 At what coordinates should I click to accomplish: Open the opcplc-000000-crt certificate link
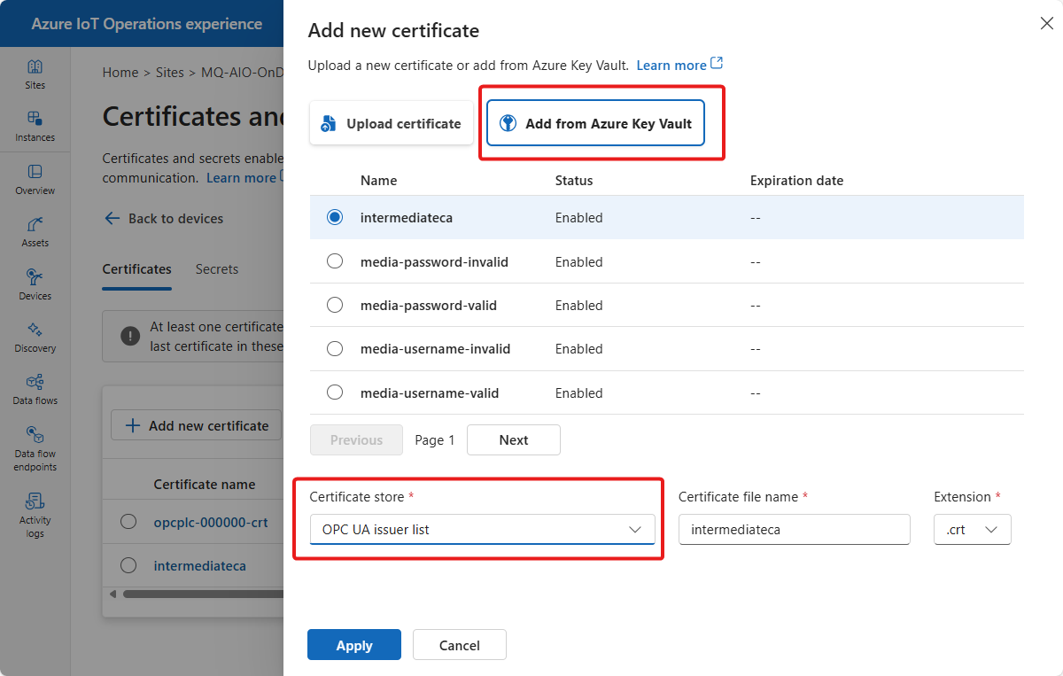click(211, 523)
